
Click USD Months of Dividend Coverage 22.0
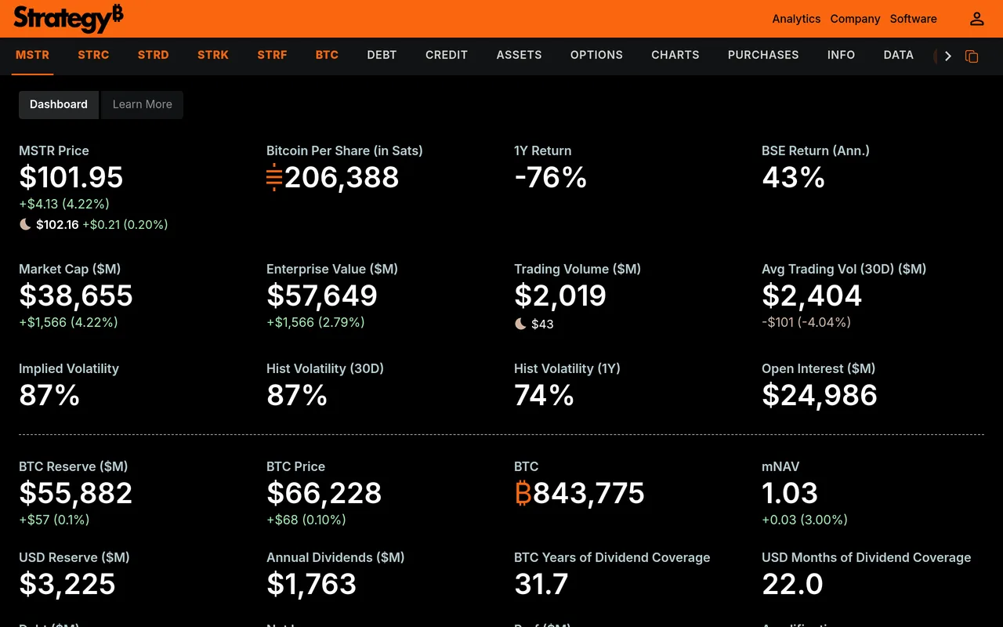coord(792,585)
